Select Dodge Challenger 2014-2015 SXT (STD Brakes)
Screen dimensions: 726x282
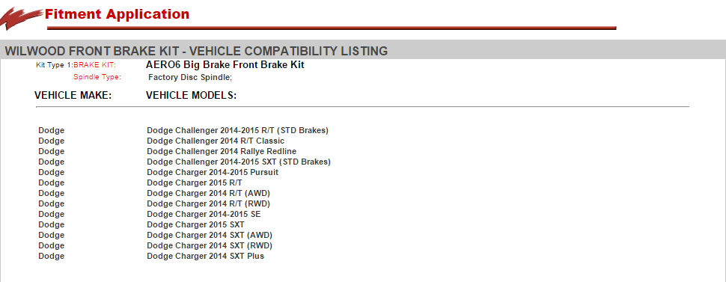(239, 162)
